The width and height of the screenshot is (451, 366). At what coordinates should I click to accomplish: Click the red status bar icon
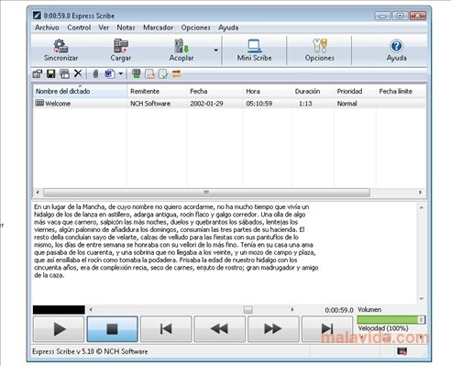[x=401, y=351]
